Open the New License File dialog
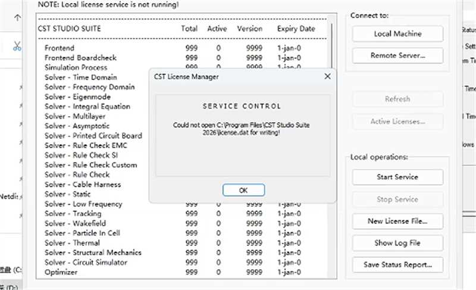 tap(397, 221)
